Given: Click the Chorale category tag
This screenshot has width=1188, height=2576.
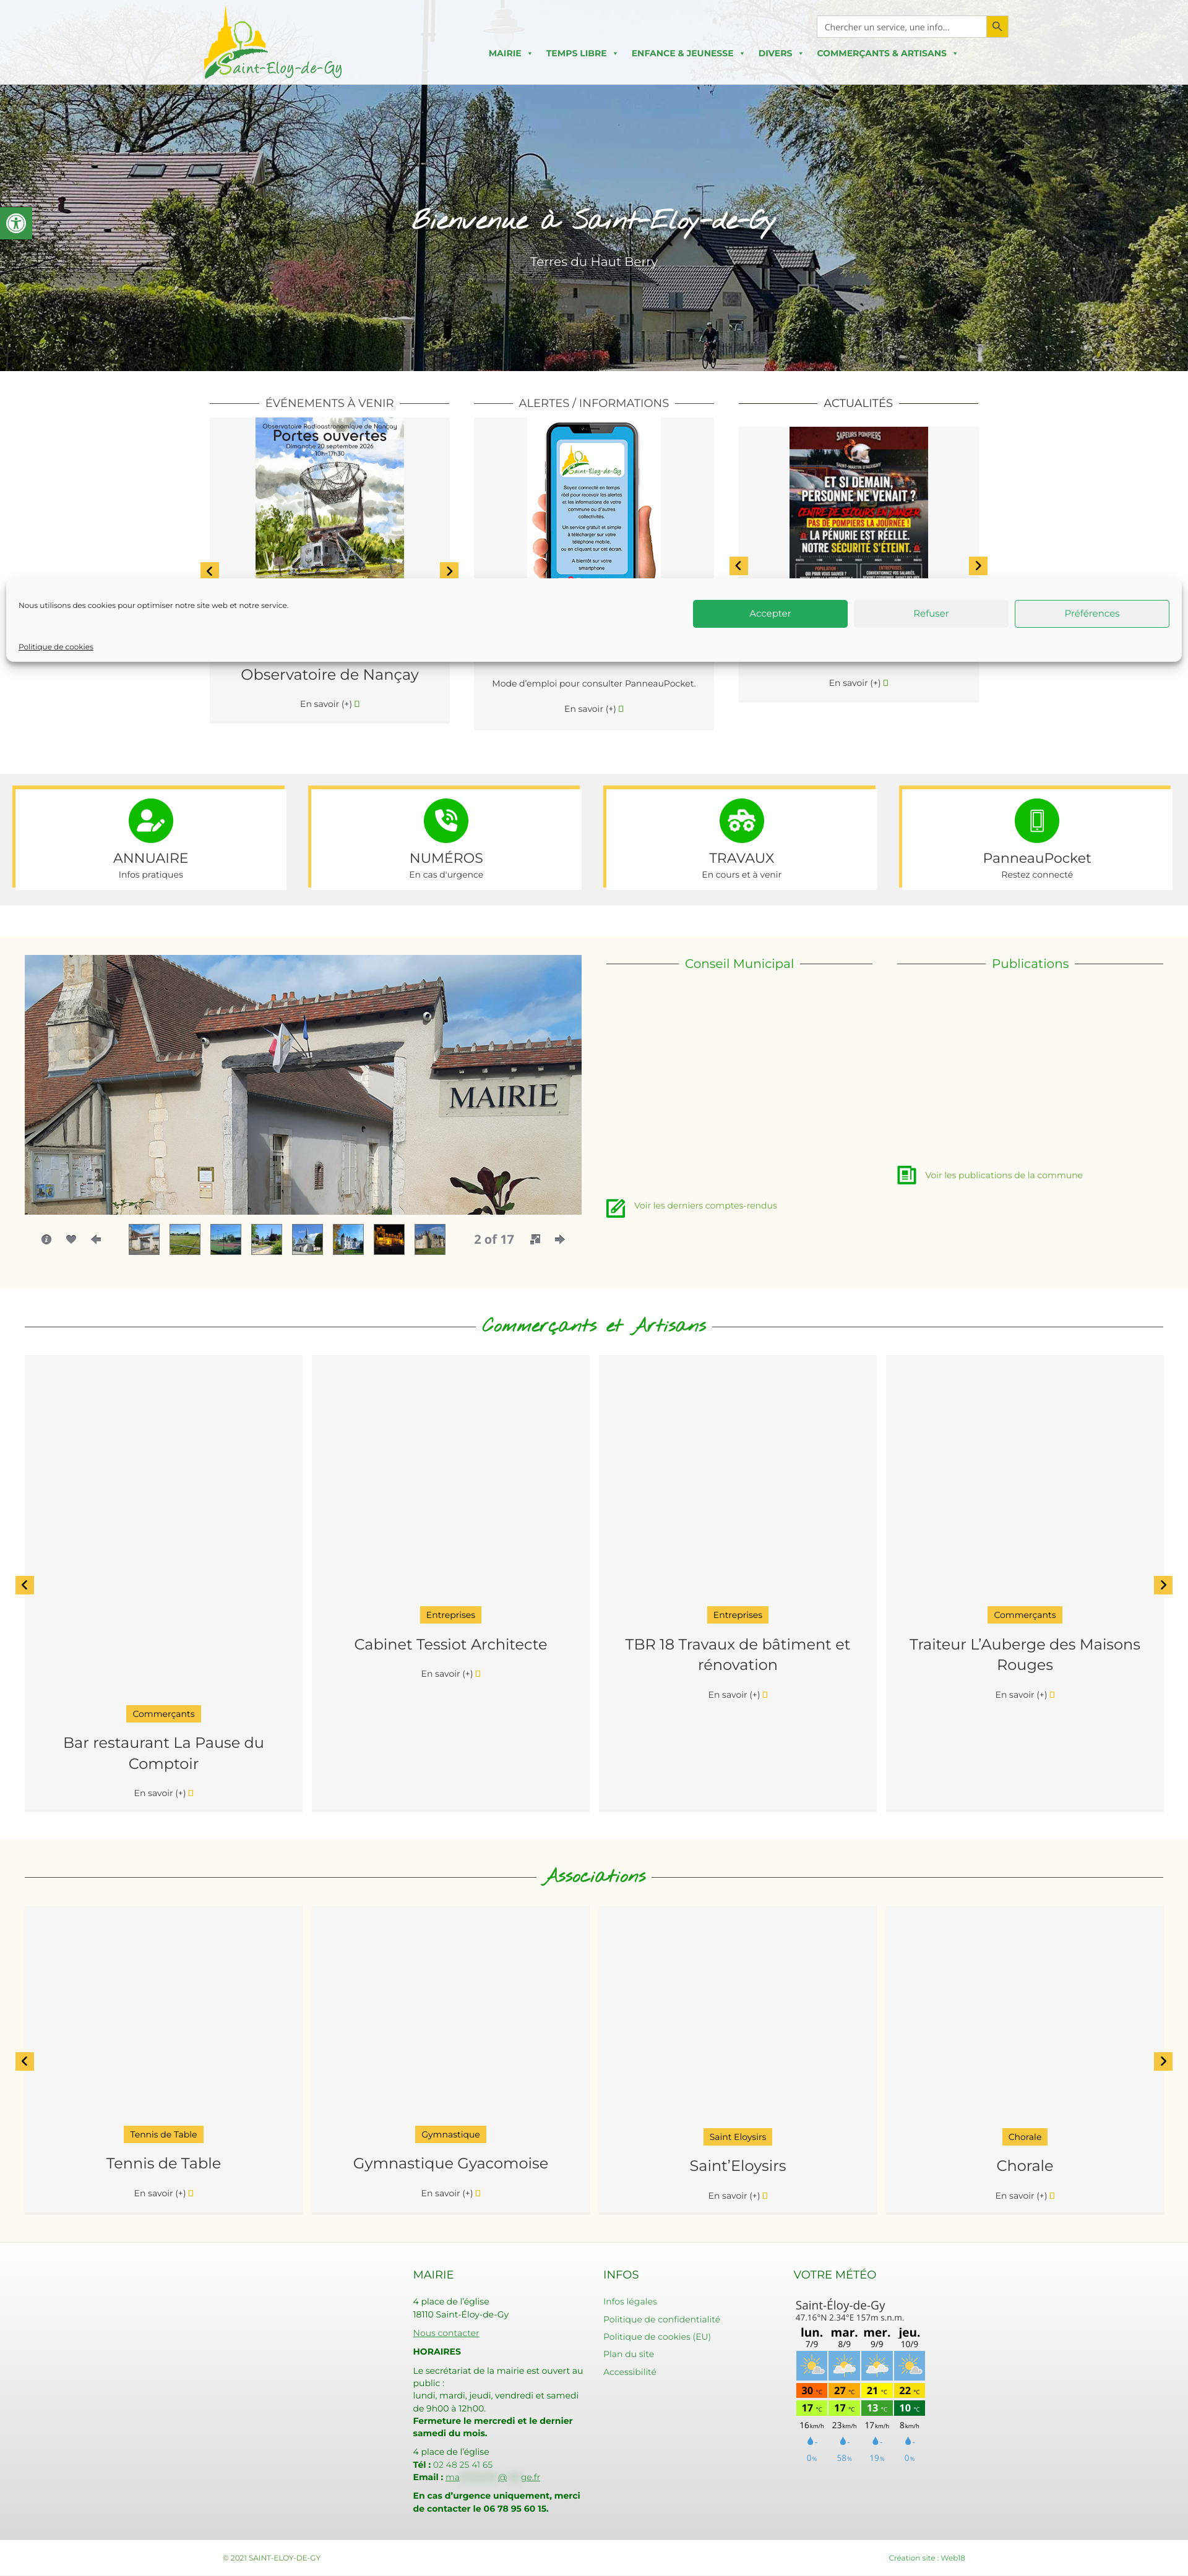Looking at the screenshot, I should click(x=1024, y=2136).
